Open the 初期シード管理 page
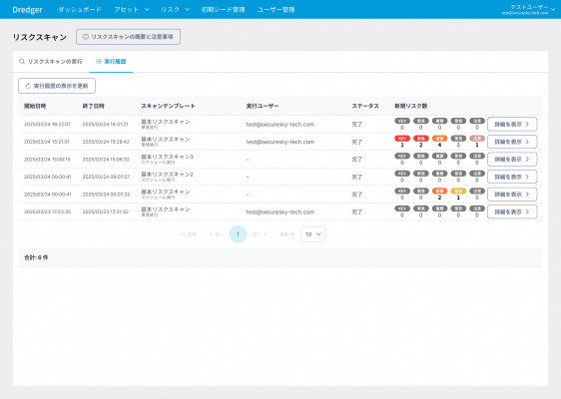This screenshot has height=399, width=561. click(x=223, y=10)
